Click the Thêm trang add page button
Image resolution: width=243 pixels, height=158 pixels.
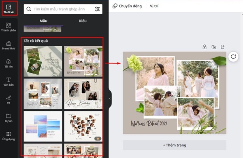coord(175,145)
